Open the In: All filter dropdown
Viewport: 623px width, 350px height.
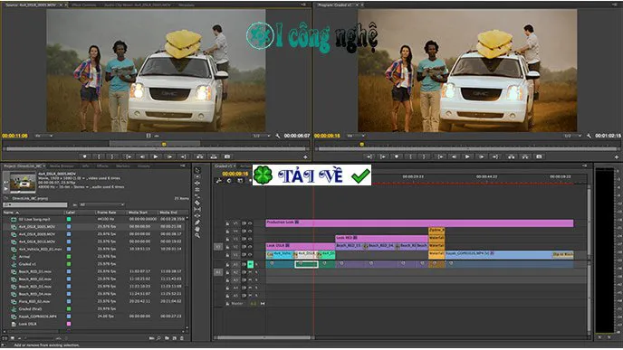pyautogui.click(x=102, y=204)
